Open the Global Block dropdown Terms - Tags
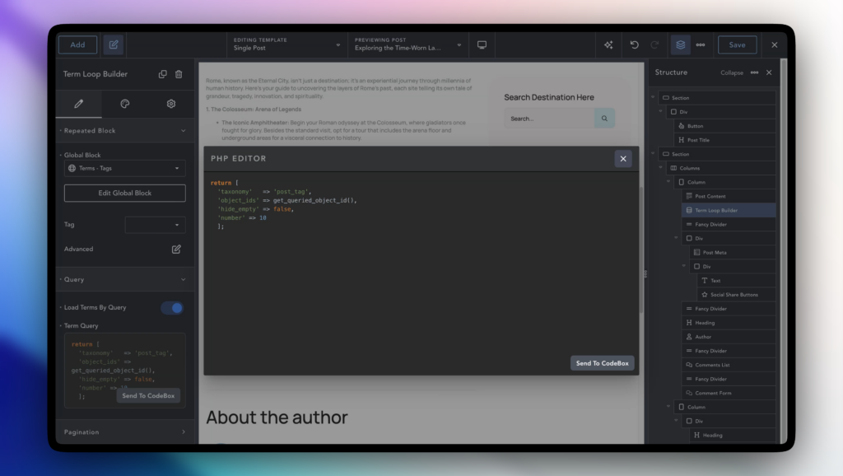 click(x=124, y=169)
